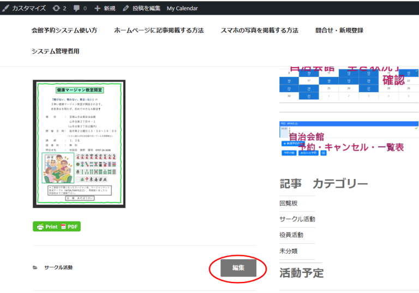Viewport: 419px width, 293px height.
Task: Go to ホームページに記事掲載する方法 page
Action: [x=159, y=31]
